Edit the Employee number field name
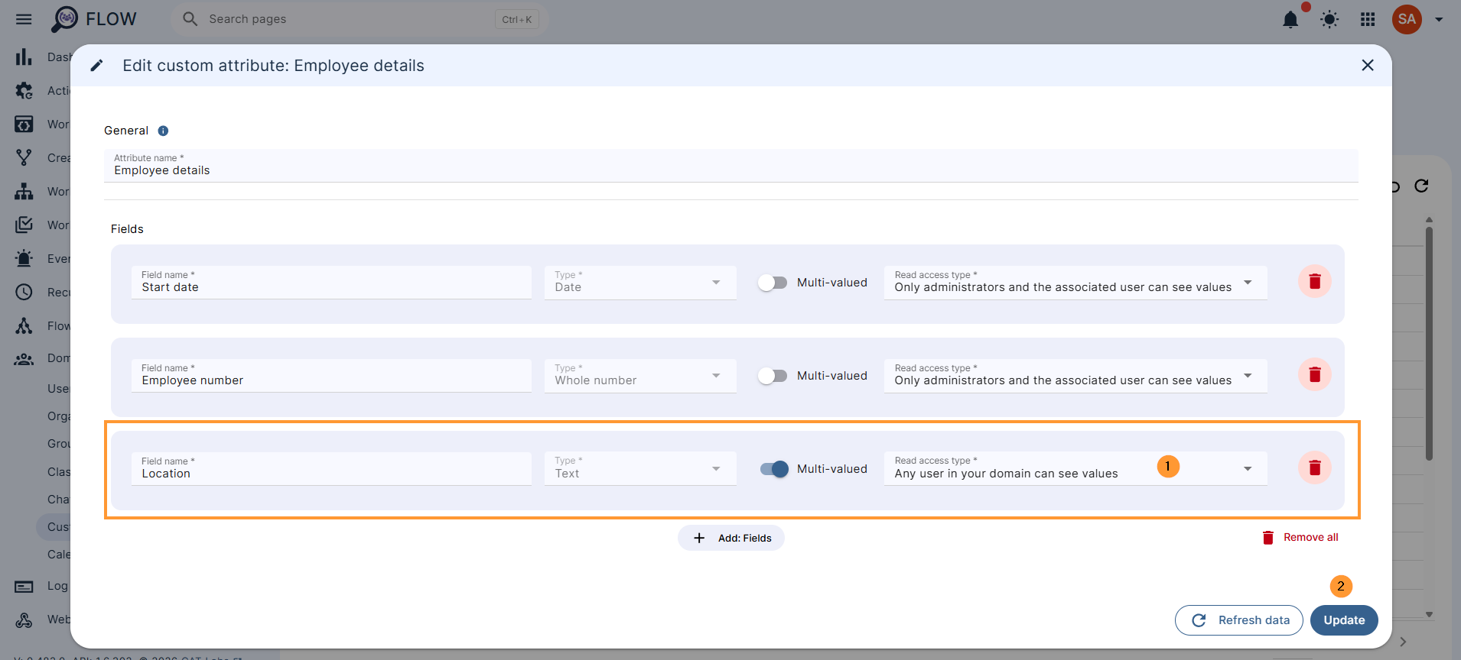This screenshot has width=1461, height=660. (x=331, y=376)
